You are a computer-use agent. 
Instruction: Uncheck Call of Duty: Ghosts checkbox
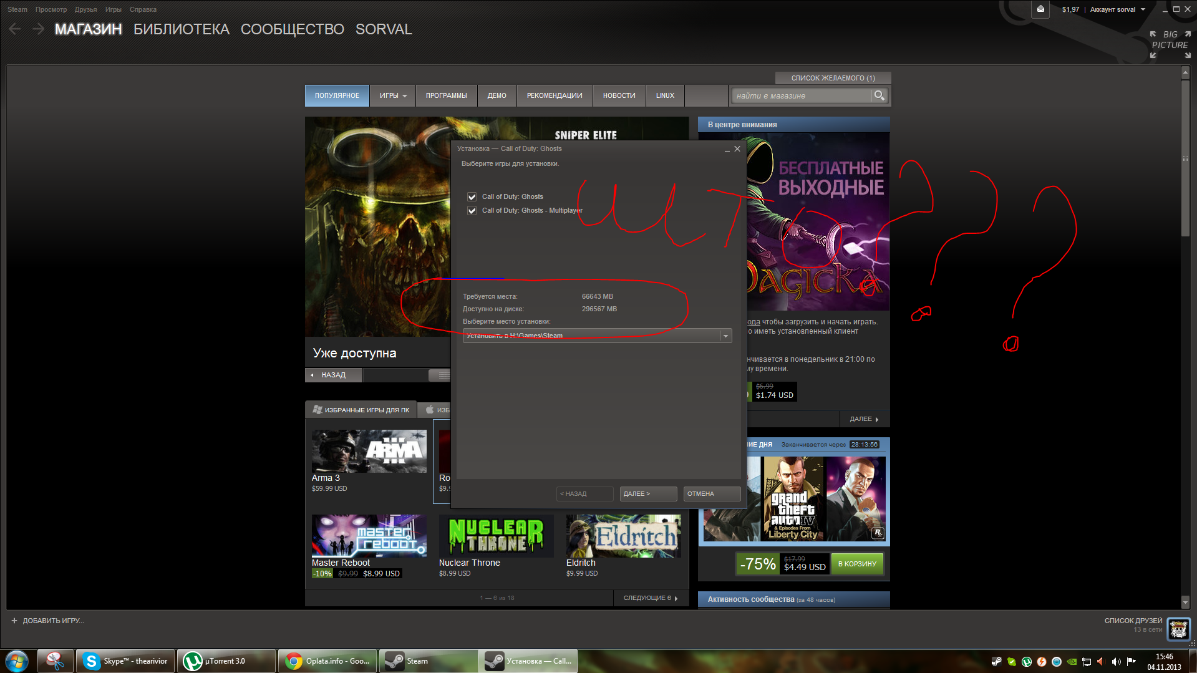[x=472, y=196]
